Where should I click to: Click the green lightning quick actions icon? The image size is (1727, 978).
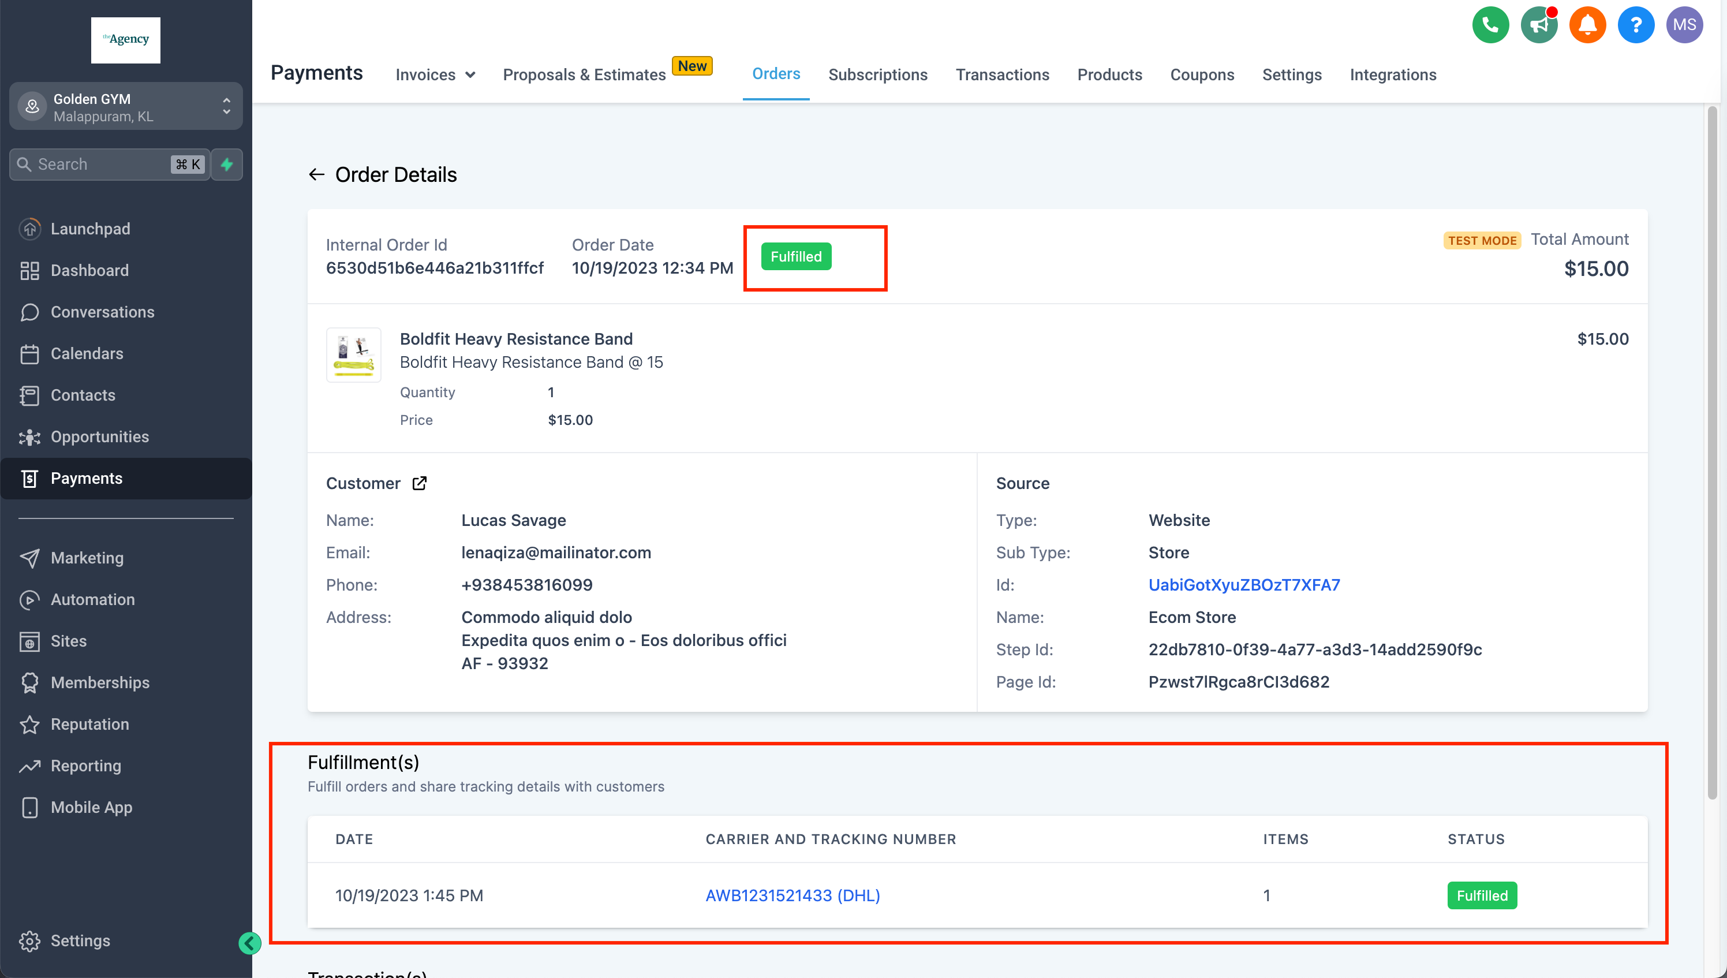tap(227, 165)
